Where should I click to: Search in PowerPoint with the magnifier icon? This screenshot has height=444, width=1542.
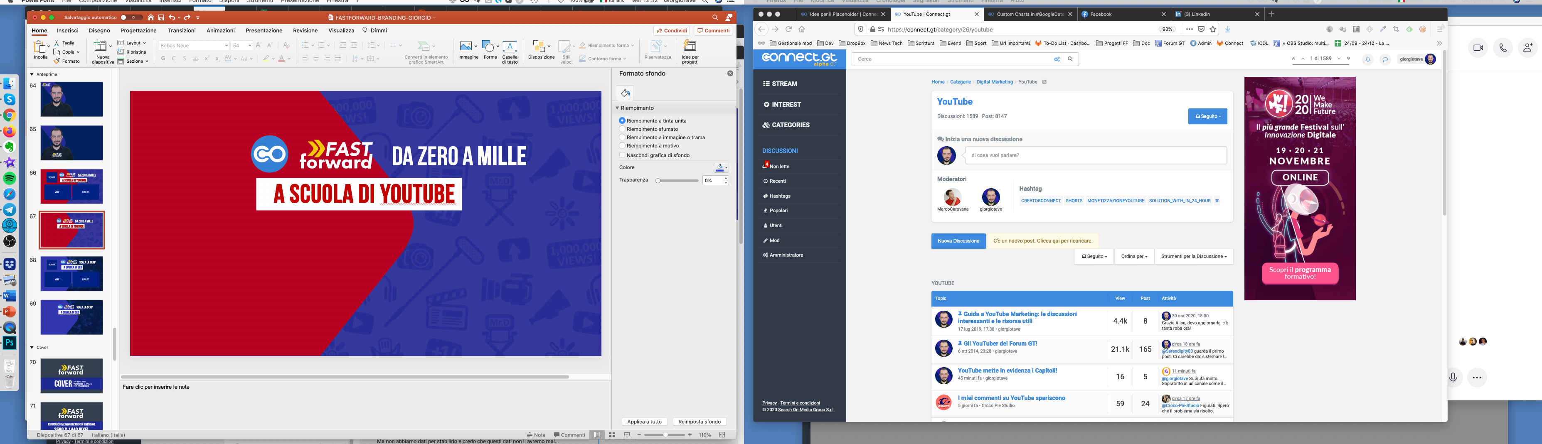pos(715,18)
